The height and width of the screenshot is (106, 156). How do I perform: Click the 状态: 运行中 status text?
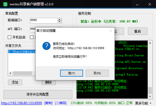(109, 21)
